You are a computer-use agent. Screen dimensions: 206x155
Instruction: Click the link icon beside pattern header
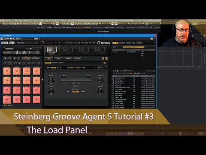pyautogui.click(x=60, y=68)
